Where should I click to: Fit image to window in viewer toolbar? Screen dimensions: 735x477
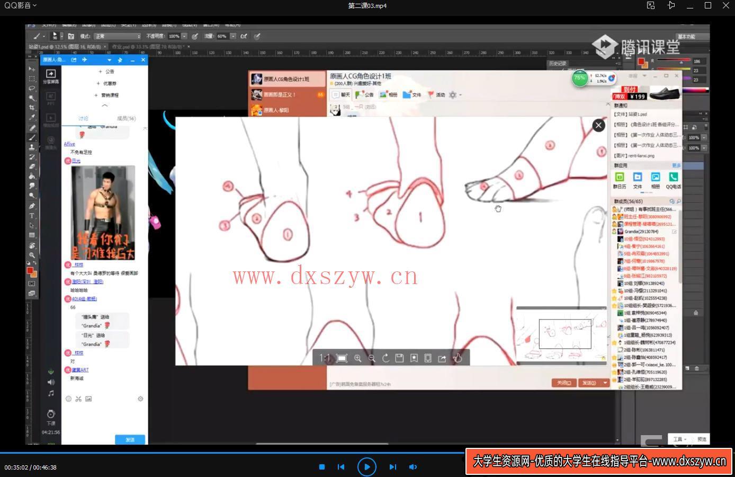click(x=342, y=358)
